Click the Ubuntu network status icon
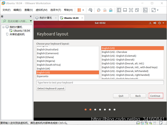 tap(150, 23)
